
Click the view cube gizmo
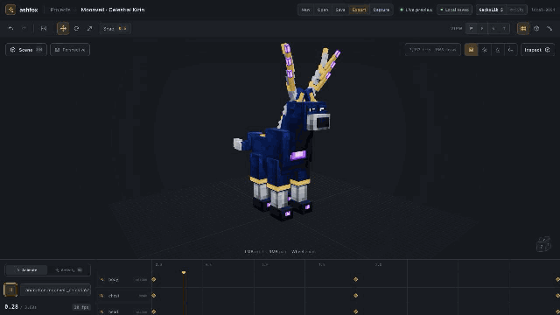tap(543, 244)
